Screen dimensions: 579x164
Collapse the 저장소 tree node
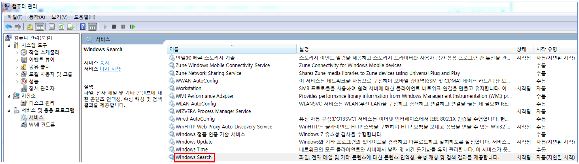(x=9, y=96)
